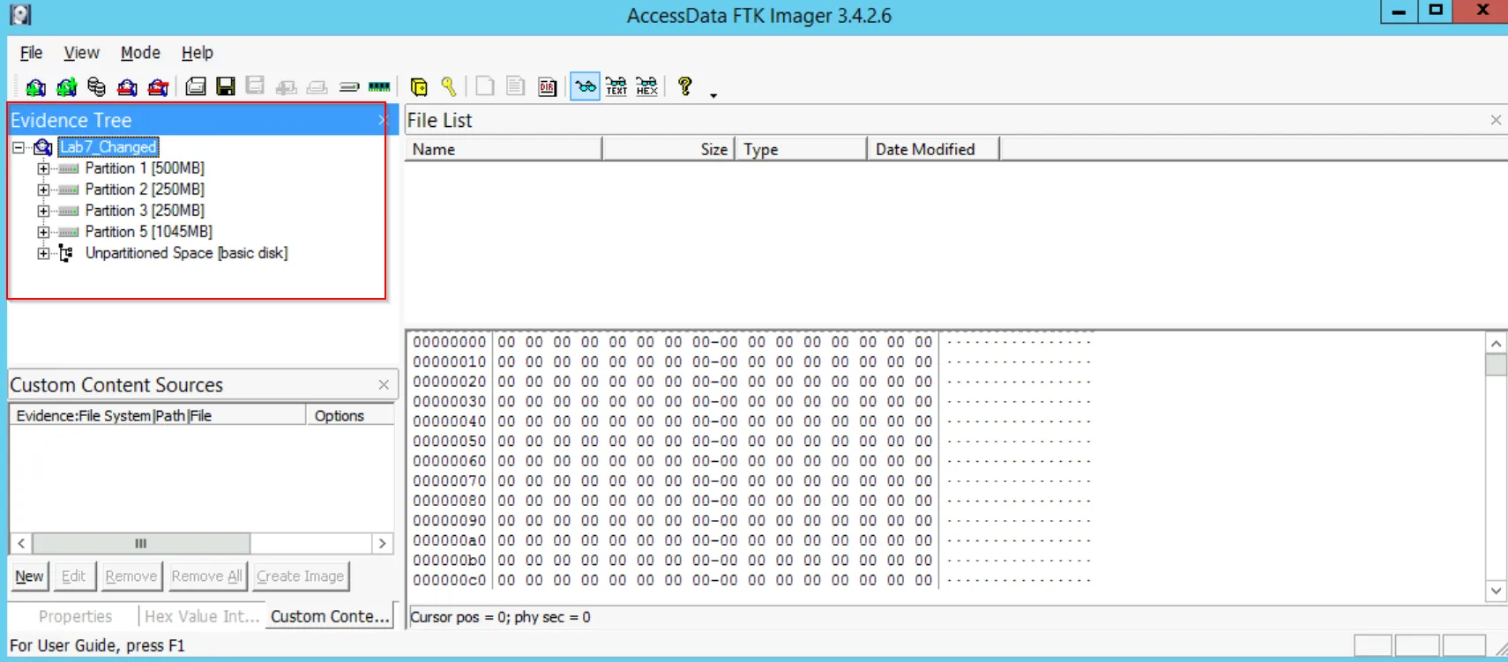This screenshot has height=662, width=1508.
Task: Click the Create Disk Image icon
Action: (x=195, y=86)
